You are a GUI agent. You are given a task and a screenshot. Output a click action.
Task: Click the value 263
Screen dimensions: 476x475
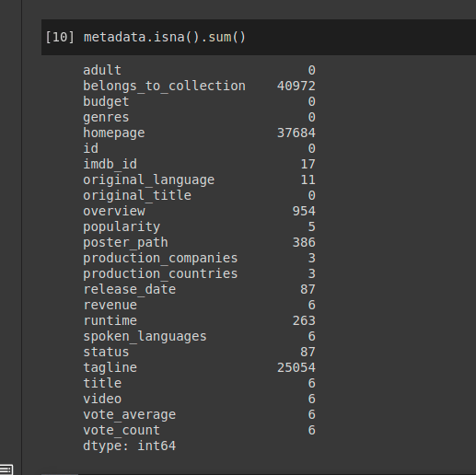(304, 320)
